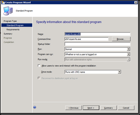Image resolution: width=140 pixels, height=115 pixels.
Task: Click the Startup folder input field
Action: tap(97, 44)
